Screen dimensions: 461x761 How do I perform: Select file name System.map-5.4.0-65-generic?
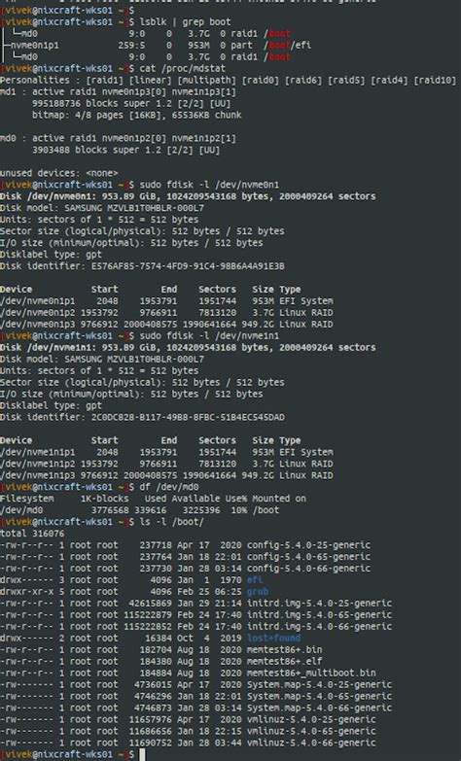coord(319,697)
